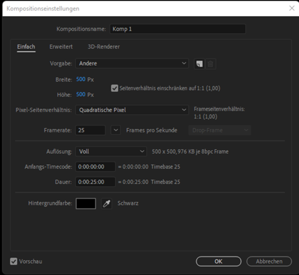The height and width of the screenshot is (275, 299).
Task: Open the 3D-Renderer tab
Action: point(103,47)
